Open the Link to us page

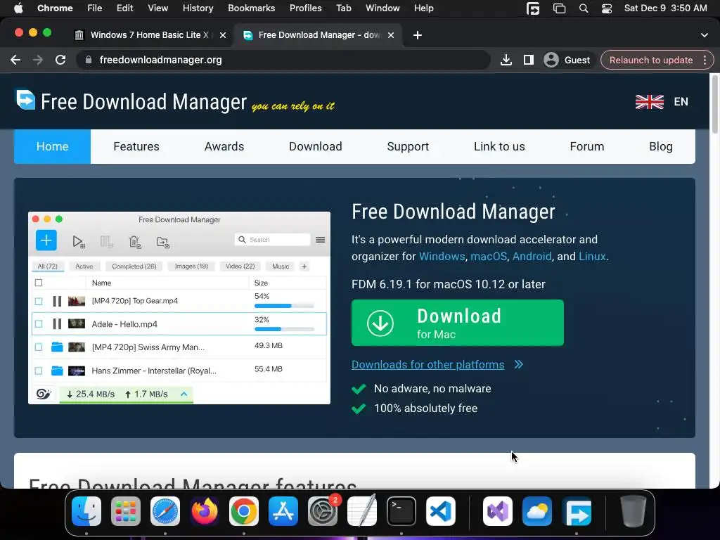[x=499, y=146]
